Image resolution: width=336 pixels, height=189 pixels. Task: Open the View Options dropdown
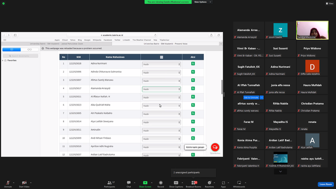(x=202, y=2)
